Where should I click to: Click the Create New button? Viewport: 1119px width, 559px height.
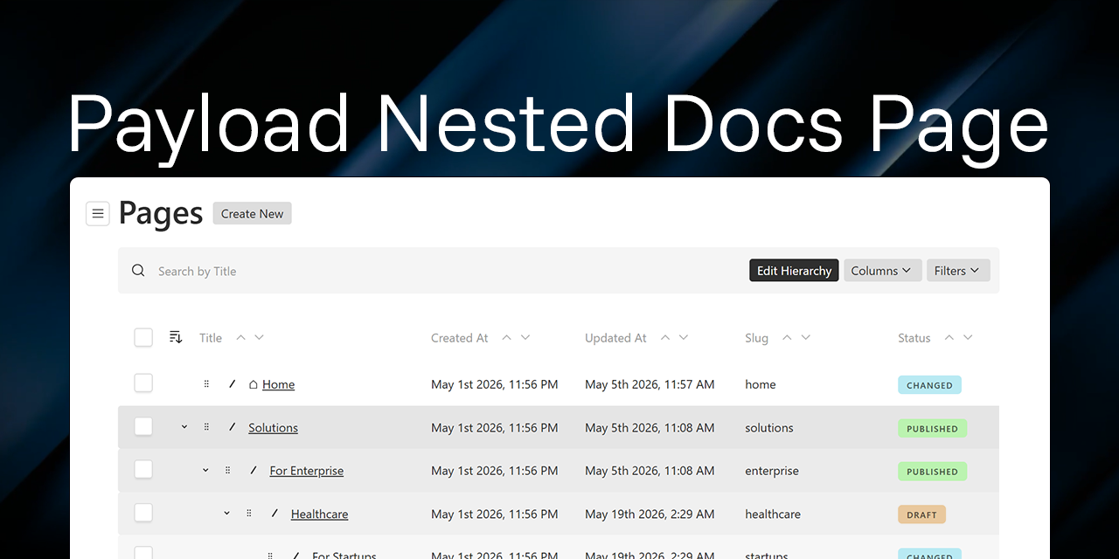[252, 214]
